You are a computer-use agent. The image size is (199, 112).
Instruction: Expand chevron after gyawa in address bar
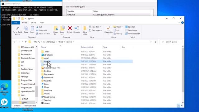point(73,42)
